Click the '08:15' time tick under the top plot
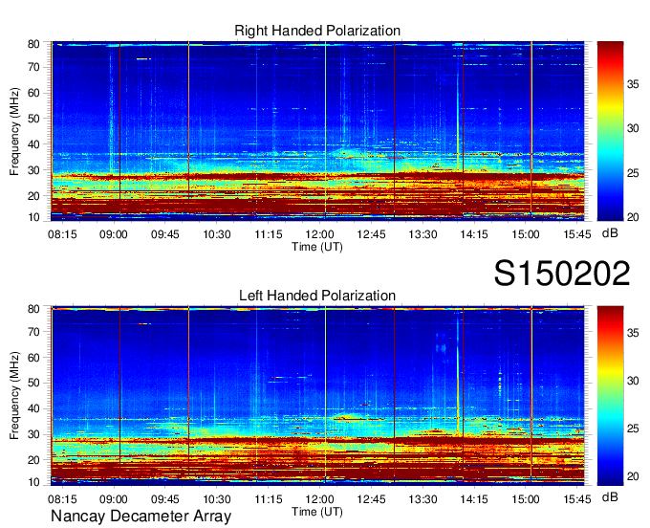650x528 pixels. point(62,234)
